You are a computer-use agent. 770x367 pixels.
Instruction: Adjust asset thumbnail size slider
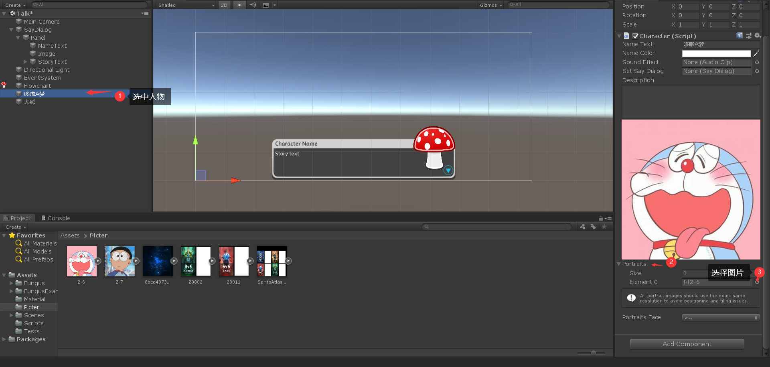[593, 353]
